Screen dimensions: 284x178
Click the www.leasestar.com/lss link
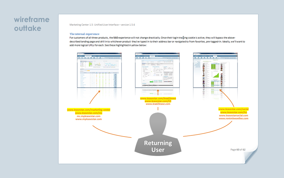(x=234, y=112)
